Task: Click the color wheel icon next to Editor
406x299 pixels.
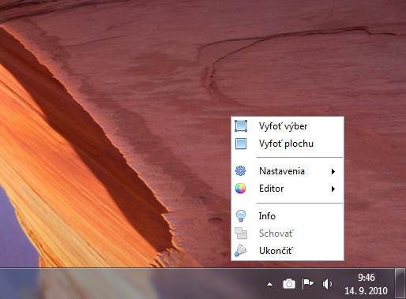Action: [x=240, y=189]
